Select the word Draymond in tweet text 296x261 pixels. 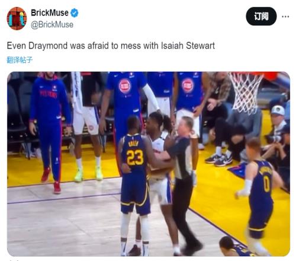(x=48, y=46)
